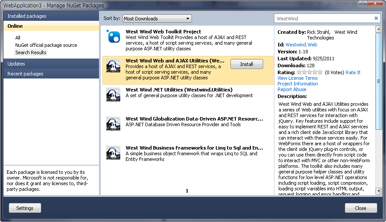Rate package using the star rating

(309, 72)
